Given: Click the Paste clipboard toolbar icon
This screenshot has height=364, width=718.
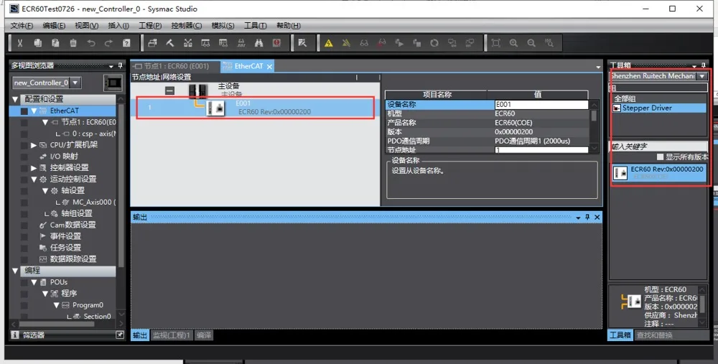Looking at the screenshot, I should tap(55, 43).
